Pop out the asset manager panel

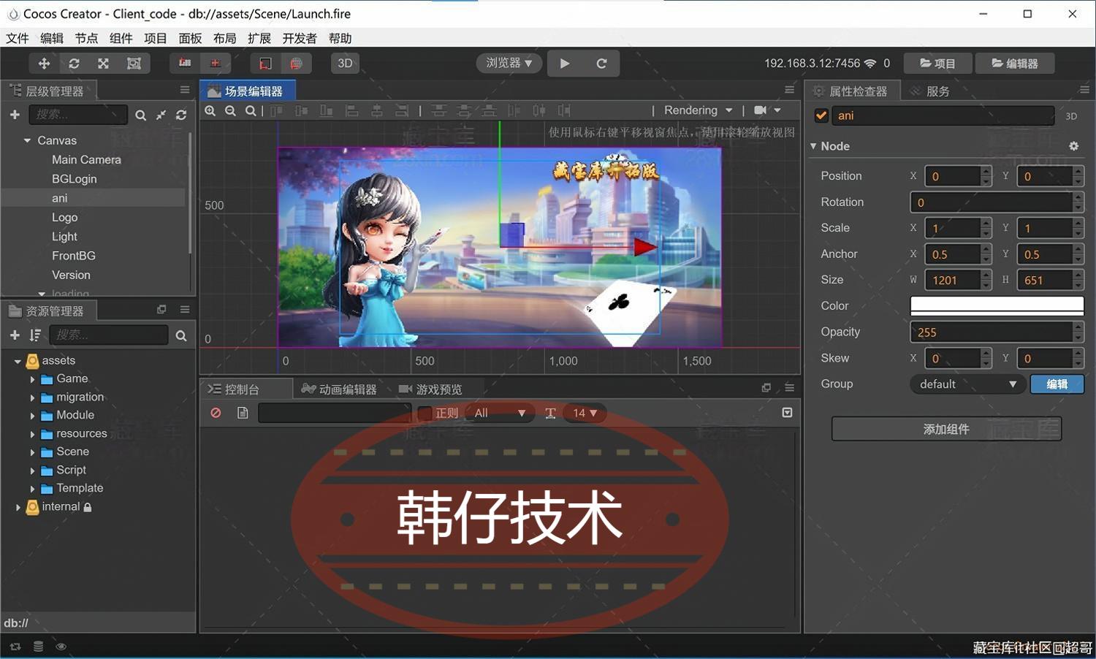161,310
